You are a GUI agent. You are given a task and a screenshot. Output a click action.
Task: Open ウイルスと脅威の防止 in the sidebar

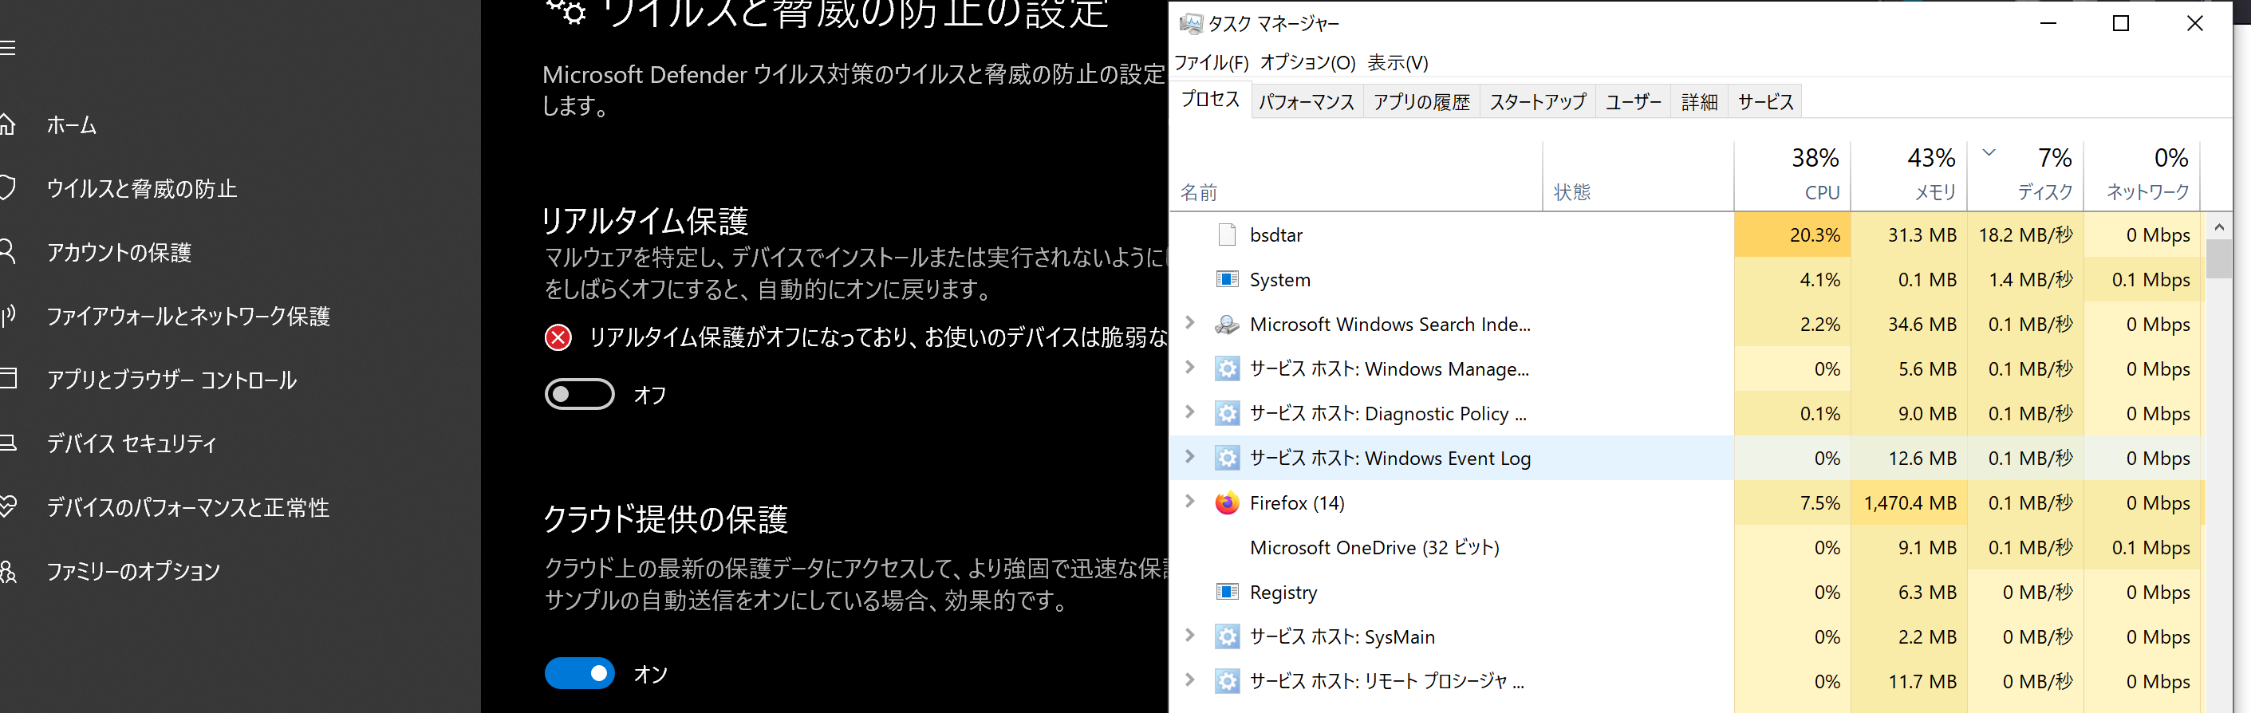pyautogui.click(x=141, y=189)
